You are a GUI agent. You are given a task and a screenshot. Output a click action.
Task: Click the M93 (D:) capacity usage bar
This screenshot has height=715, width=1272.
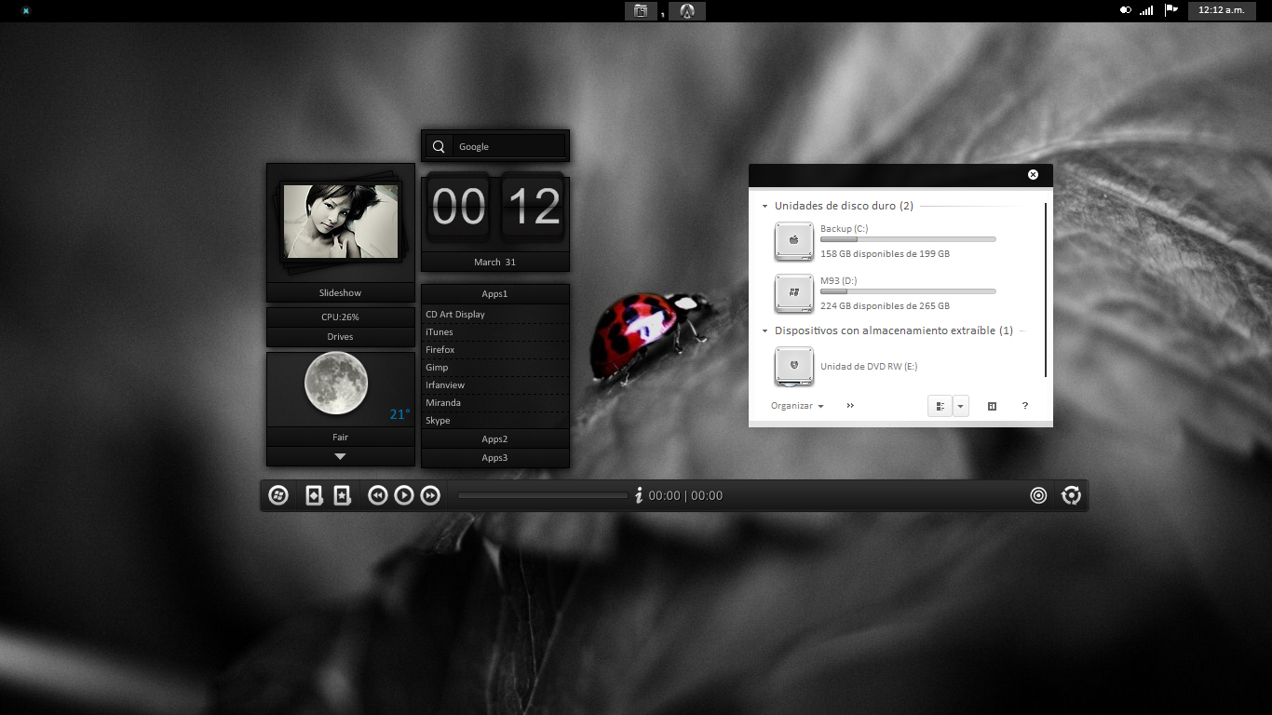tap(908, 291)
